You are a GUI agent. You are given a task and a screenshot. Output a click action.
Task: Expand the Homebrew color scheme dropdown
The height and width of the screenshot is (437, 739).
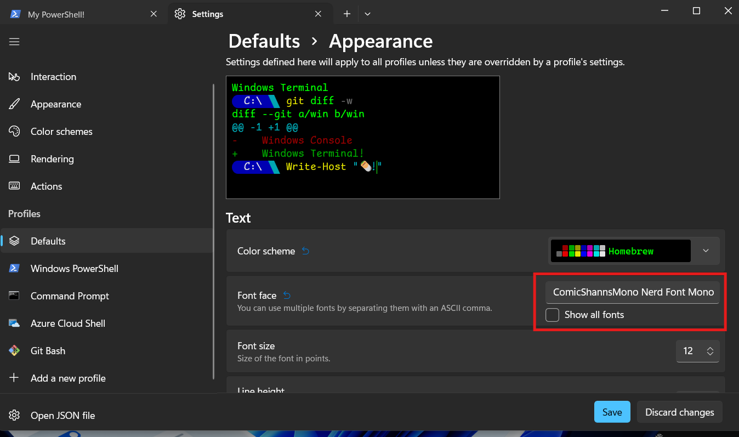click(706, 251)
